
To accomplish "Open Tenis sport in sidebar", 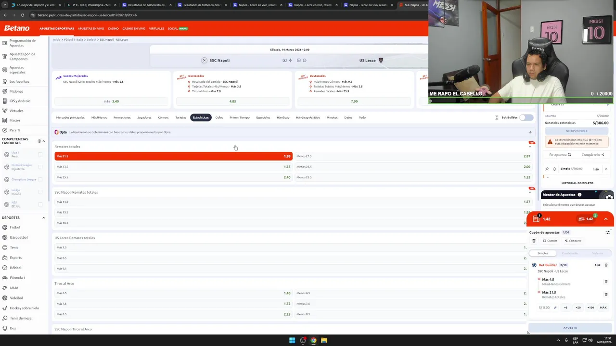I will coord(14,247).
